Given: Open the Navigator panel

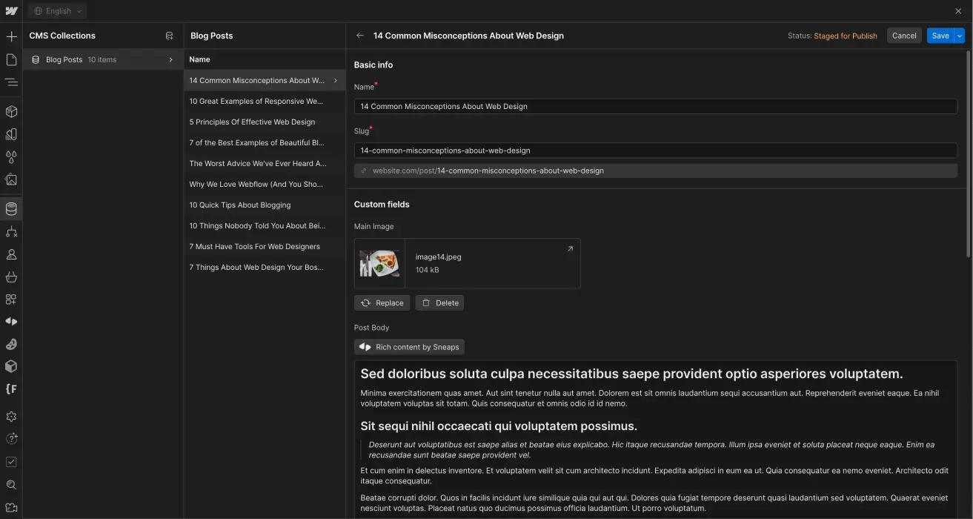Looking at the screenshot, I should coord(11,82).
